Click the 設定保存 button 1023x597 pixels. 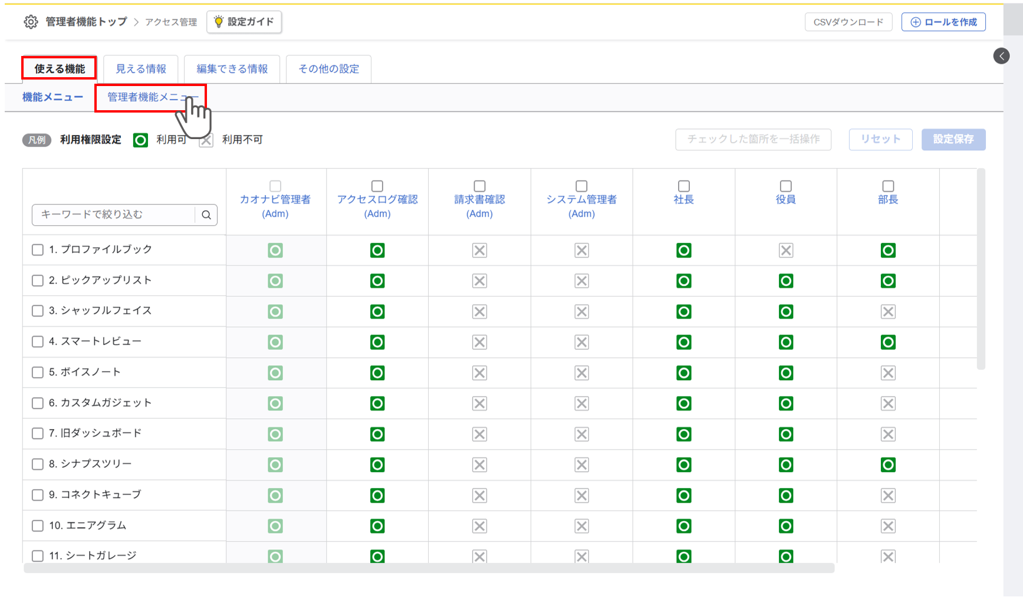pyautogui.click(x=953, y=140)
